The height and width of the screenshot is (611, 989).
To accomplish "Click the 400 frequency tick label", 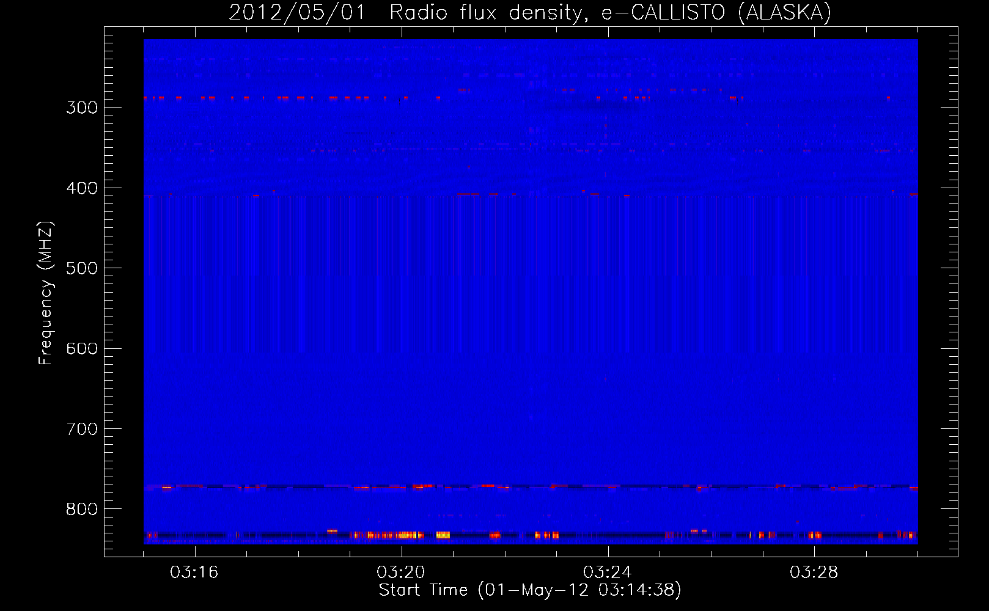I will point(82,188).
